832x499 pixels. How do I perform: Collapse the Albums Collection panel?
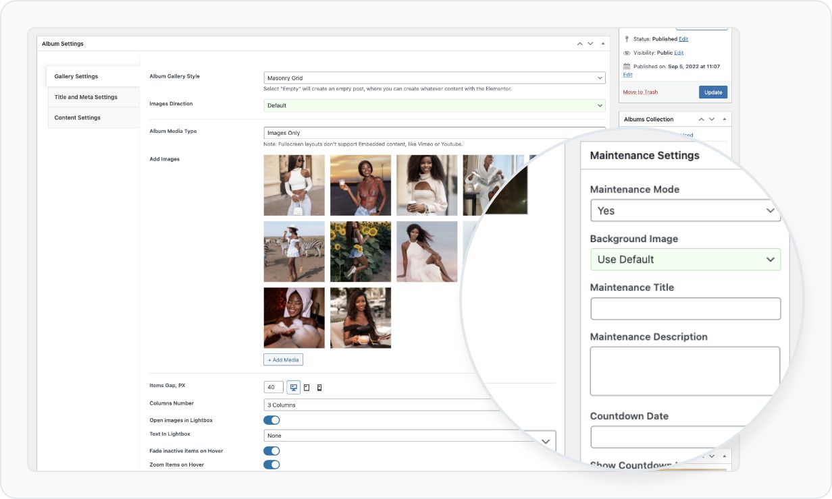pyautogui.click(x=725, y=119)
